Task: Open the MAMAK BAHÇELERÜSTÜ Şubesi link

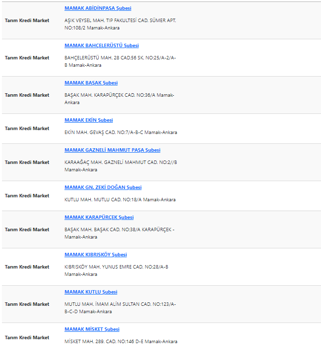Action: (102, 46)
